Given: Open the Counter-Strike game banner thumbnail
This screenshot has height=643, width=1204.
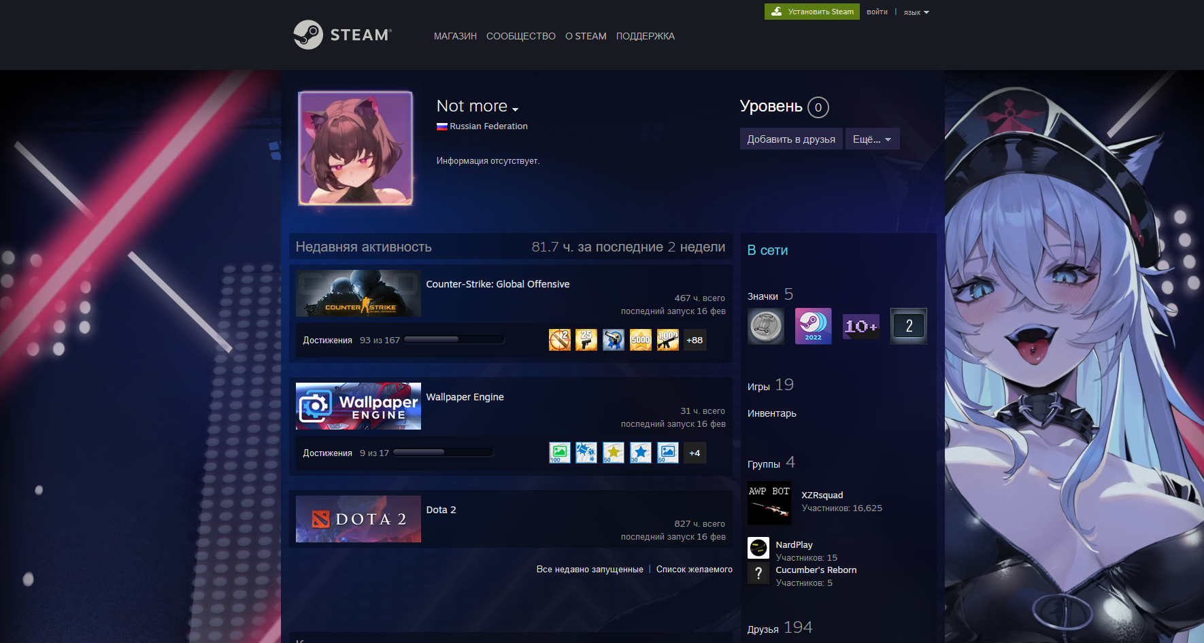Looking at the screenshot, I should [x=358, y=293].
